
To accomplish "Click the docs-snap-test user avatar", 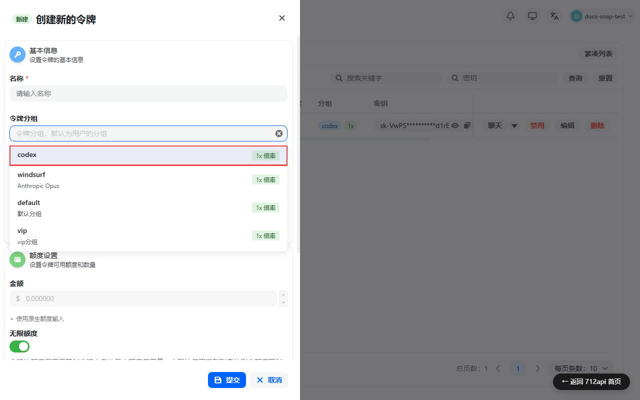I will [576, 16].
